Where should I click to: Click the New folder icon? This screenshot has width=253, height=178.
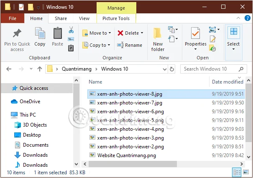(157, 33)
